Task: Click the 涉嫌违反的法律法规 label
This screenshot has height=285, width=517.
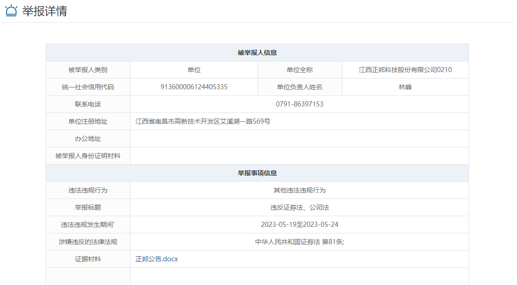Action: click(x=87, y=242)
